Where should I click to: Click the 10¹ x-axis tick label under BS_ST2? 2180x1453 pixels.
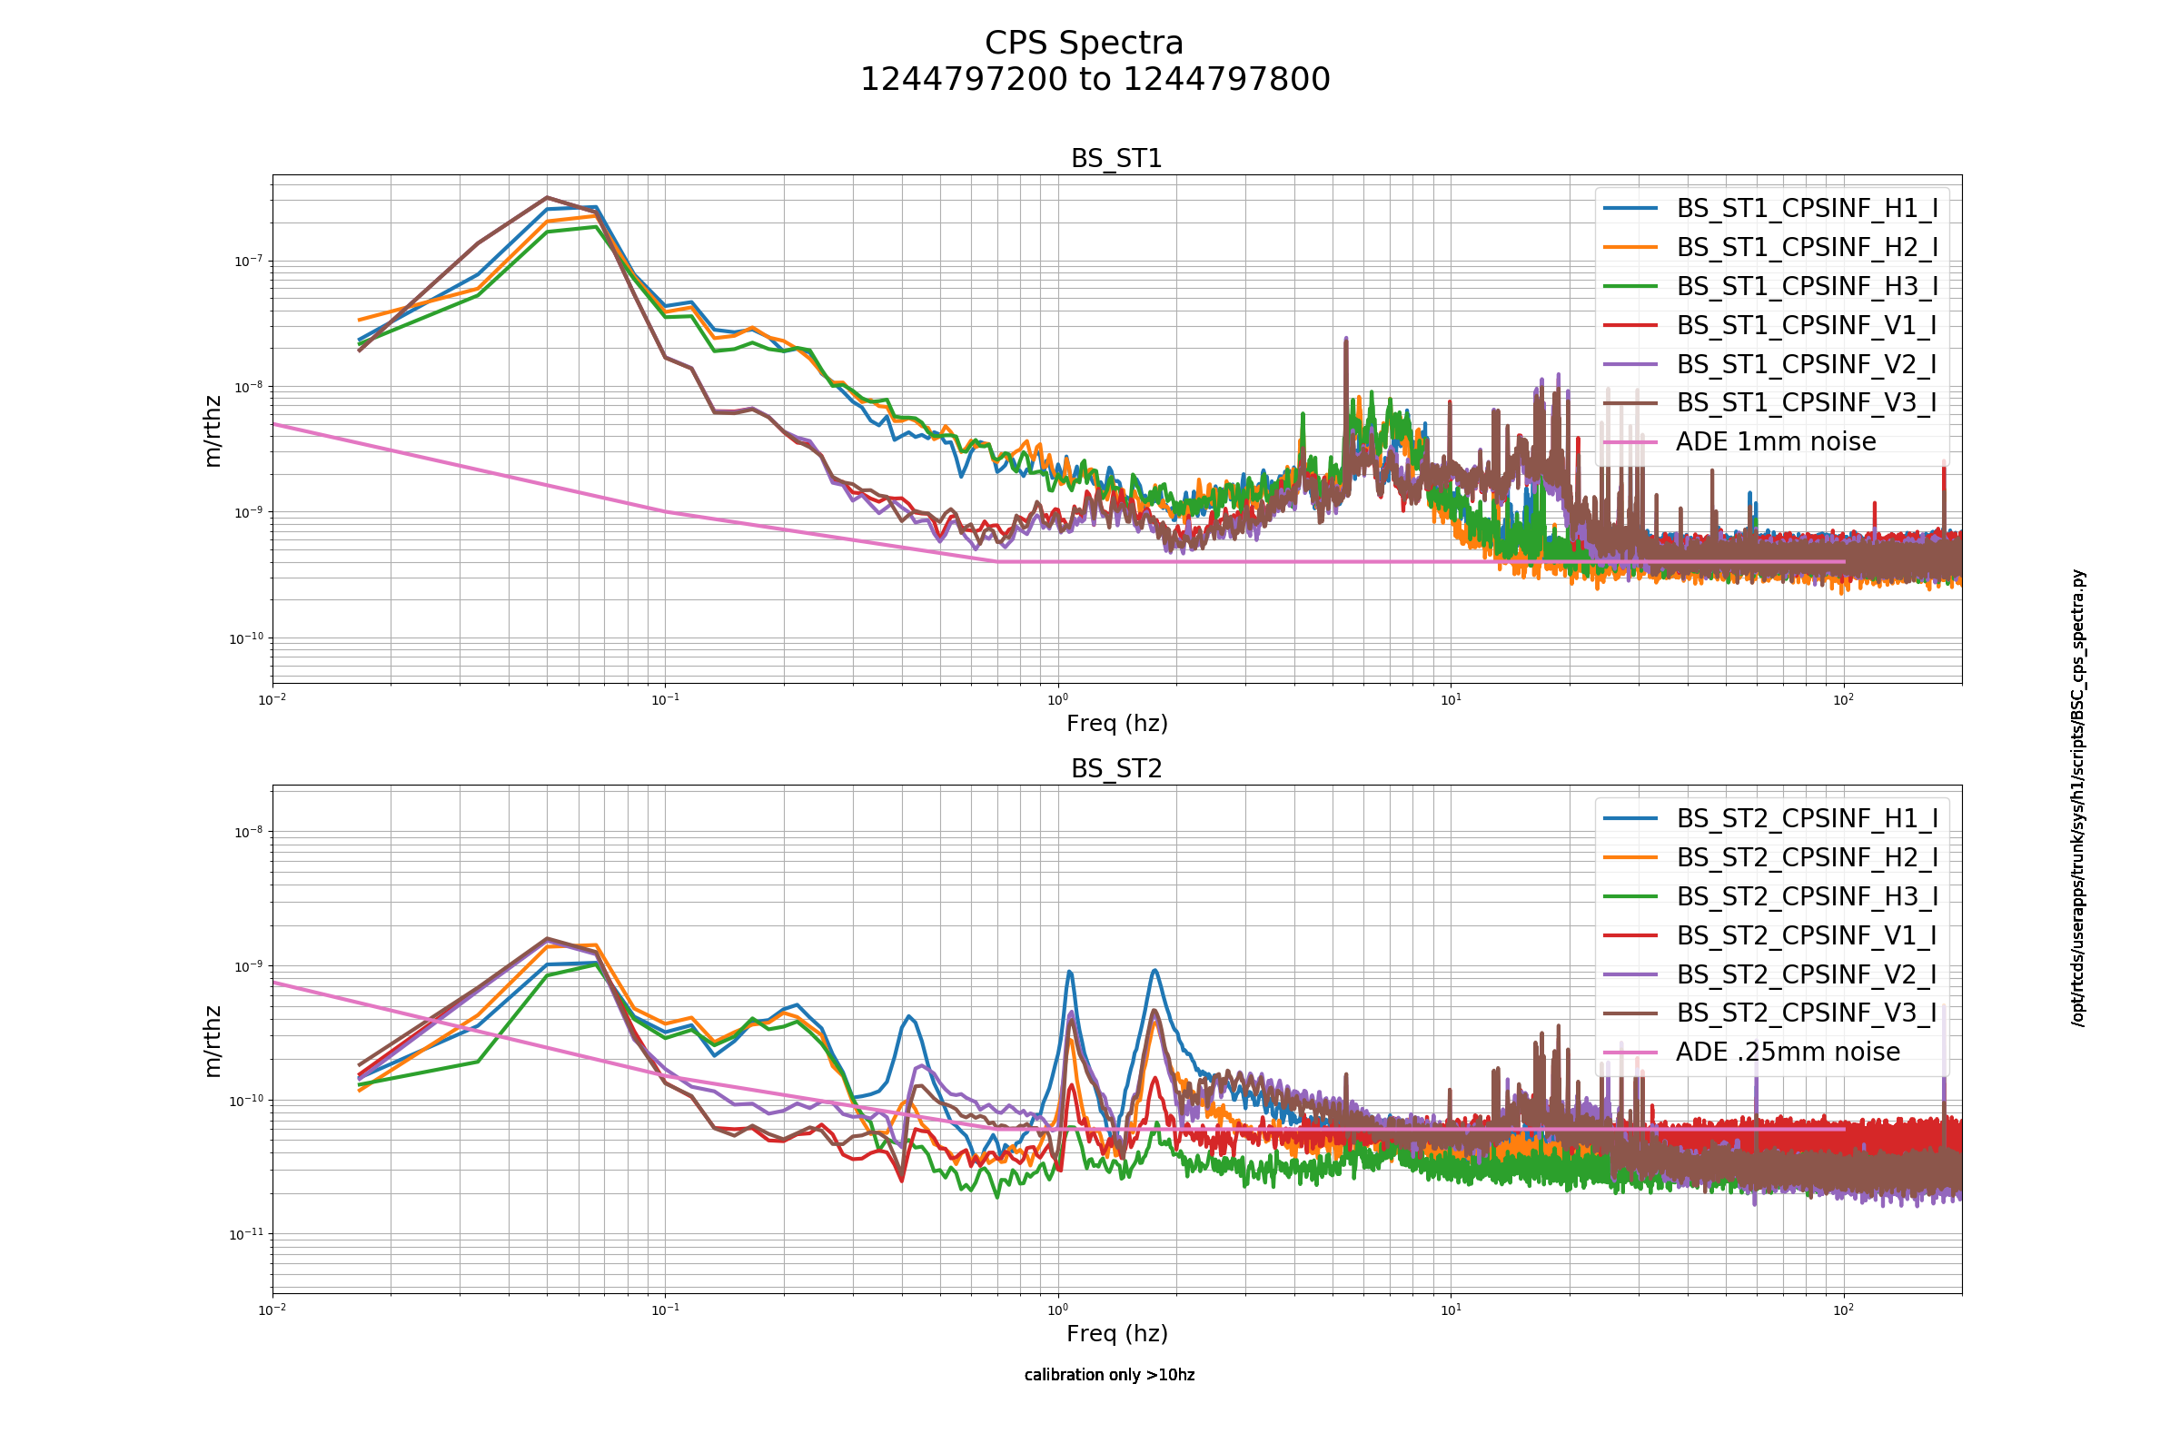pos(1451,1310)
